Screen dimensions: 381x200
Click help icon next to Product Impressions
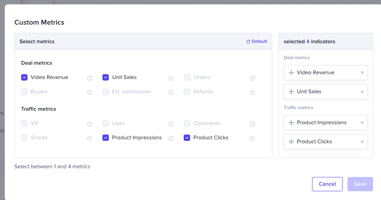[171, 138]
